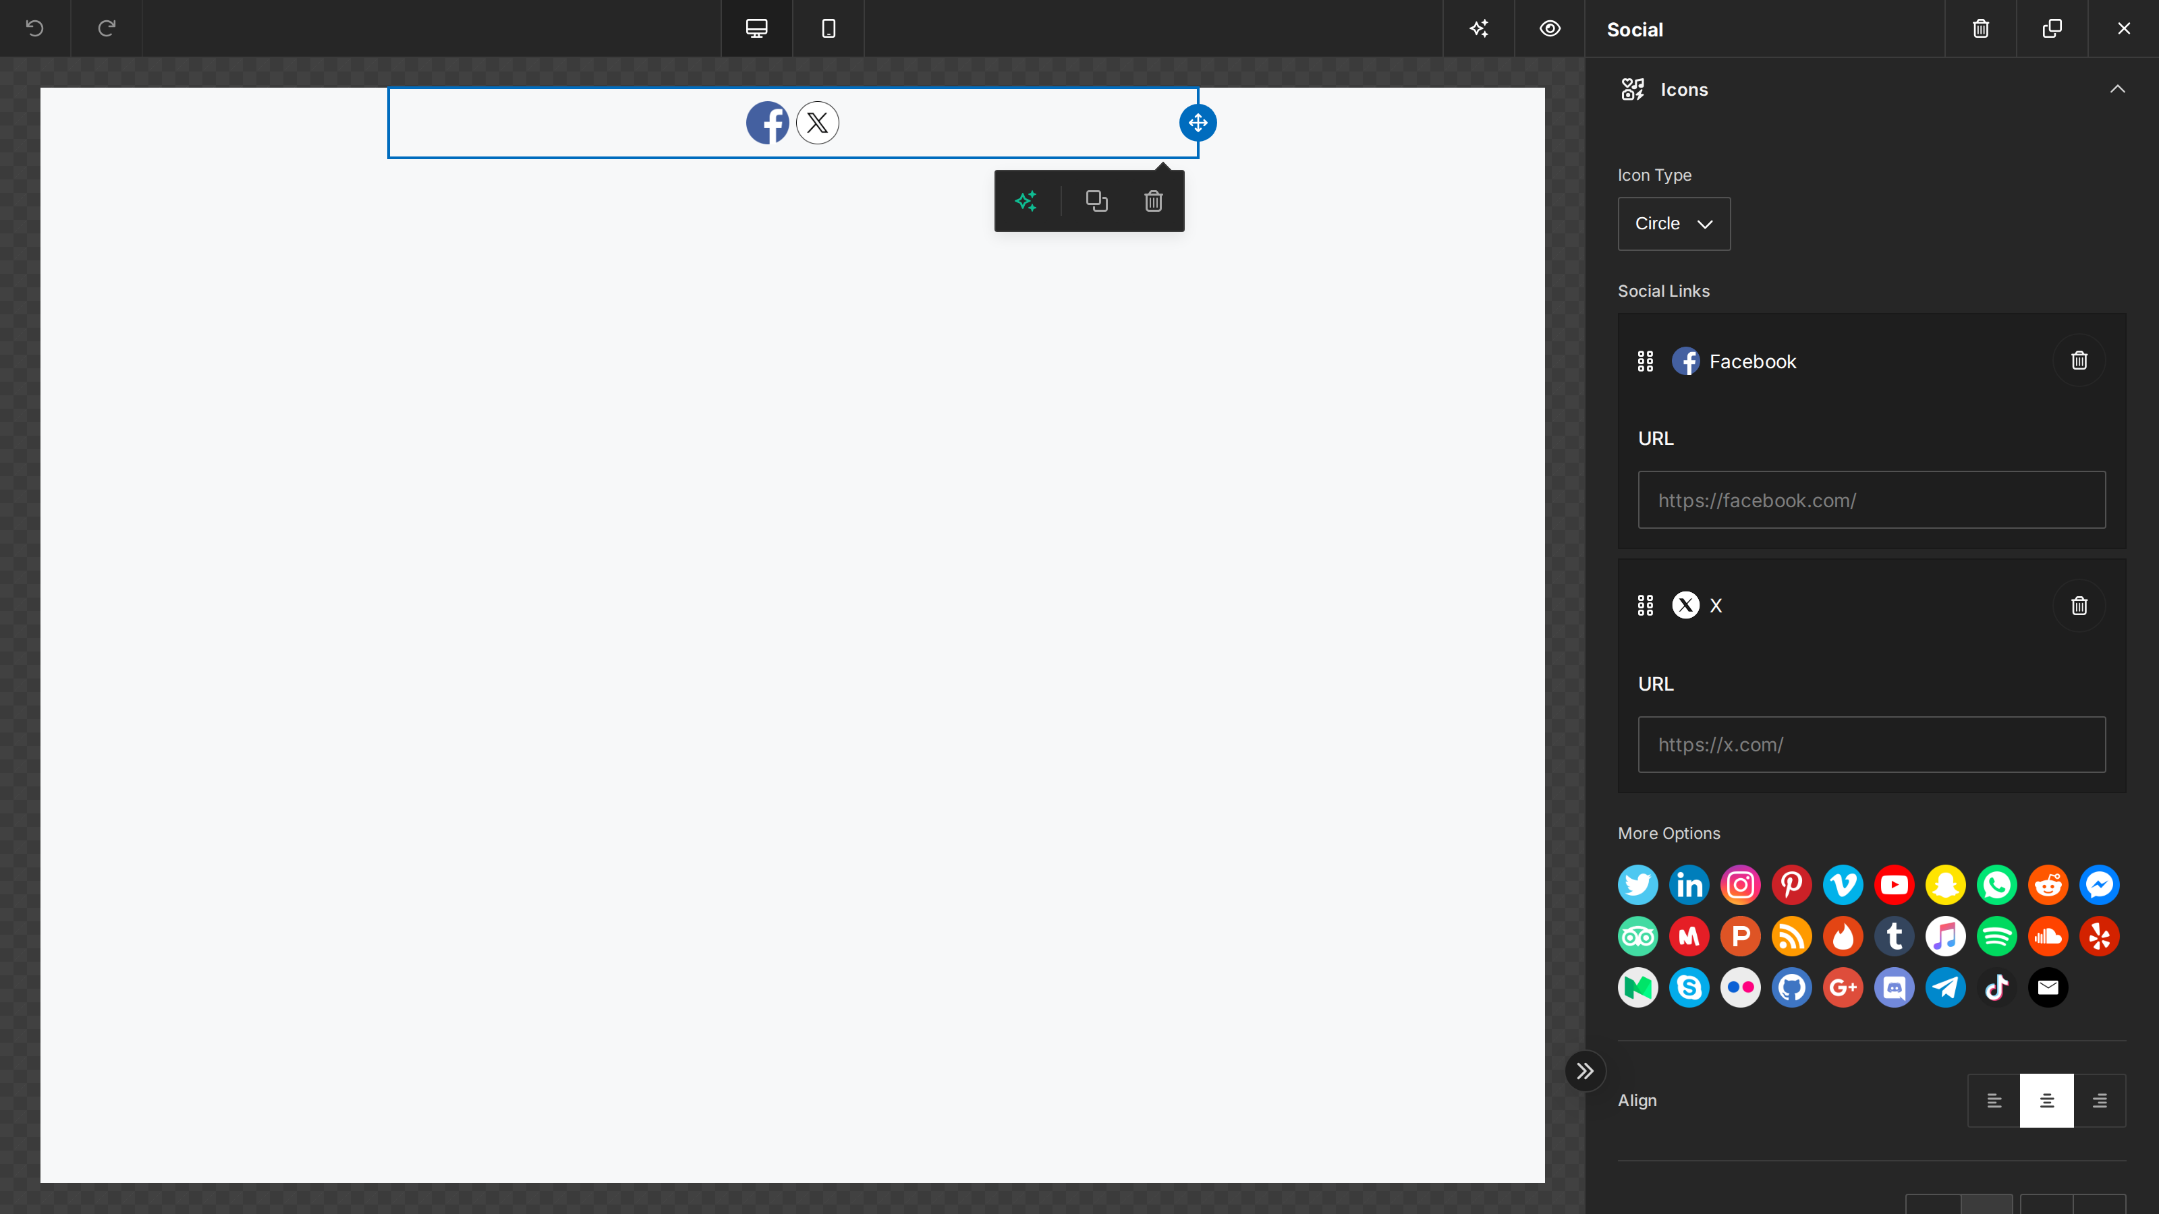Screen dimensions: 2159x1214
Task: Add the WhatsApp icon
Action: pos(1996,885)
